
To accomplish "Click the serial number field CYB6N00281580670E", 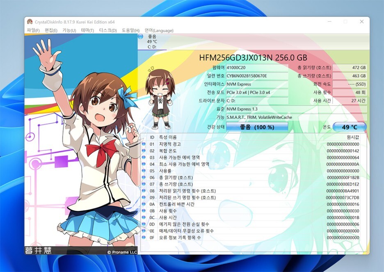I will (257, 76).
